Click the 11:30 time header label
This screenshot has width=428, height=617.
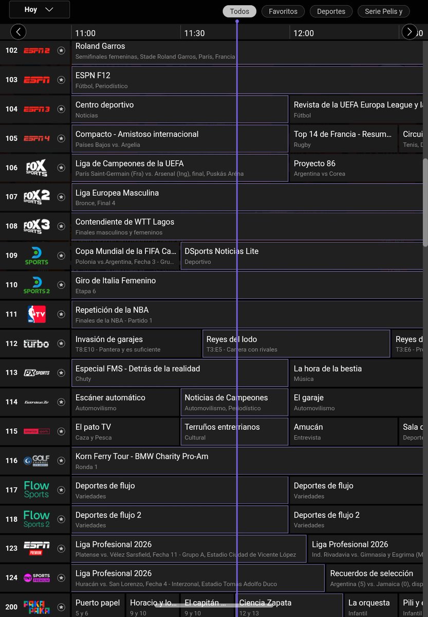click(194, 33)
